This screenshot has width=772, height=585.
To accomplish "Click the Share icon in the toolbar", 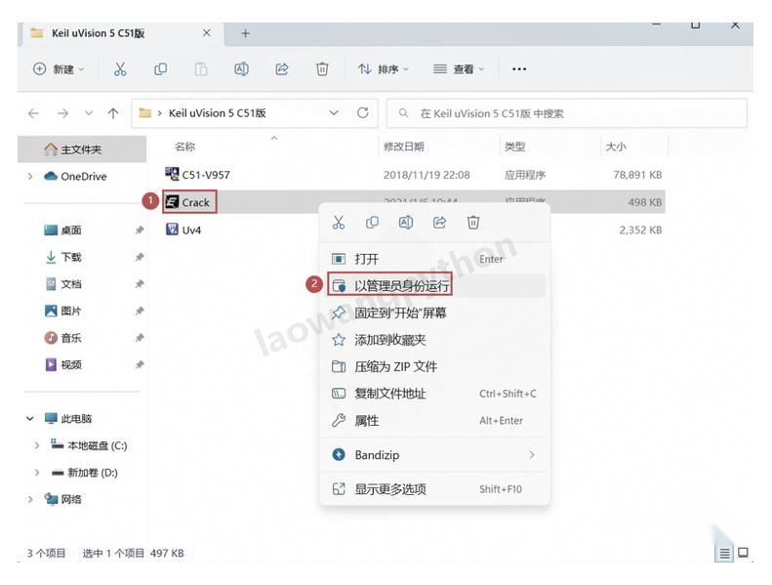I will tap(282, 69).
